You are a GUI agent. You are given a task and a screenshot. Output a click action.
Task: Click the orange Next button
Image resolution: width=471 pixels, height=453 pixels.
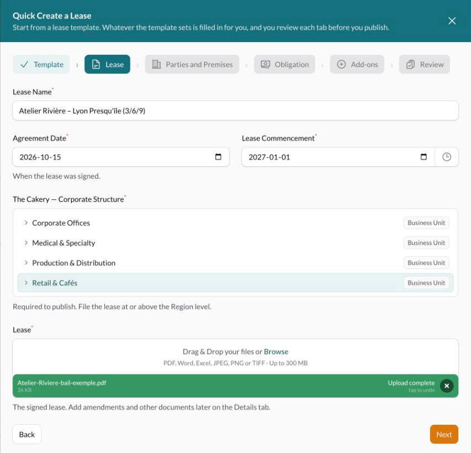pos(444,434)
